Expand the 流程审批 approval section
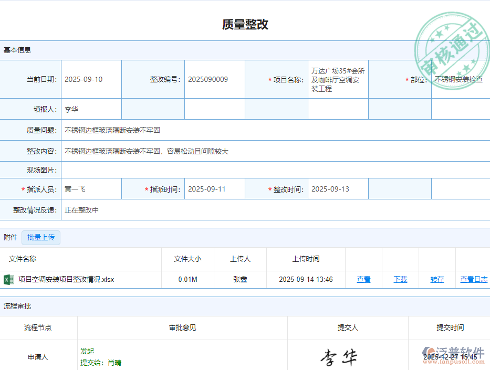This screenshot has width=490, height=370. coord(16,306)
